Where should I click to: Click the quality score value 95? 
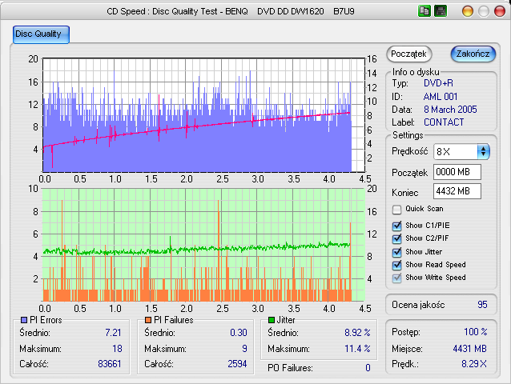tap(482, 305)
